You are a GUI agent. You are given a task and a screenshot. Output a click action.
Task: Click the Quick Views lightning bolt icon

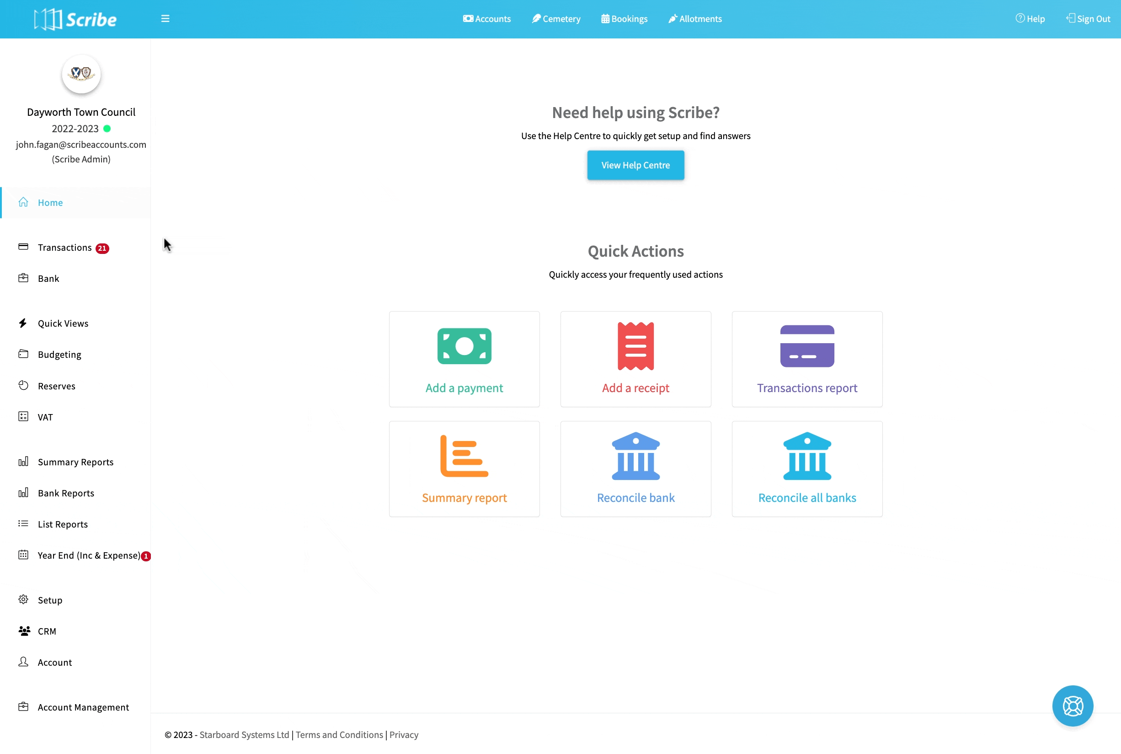point(22,323)
